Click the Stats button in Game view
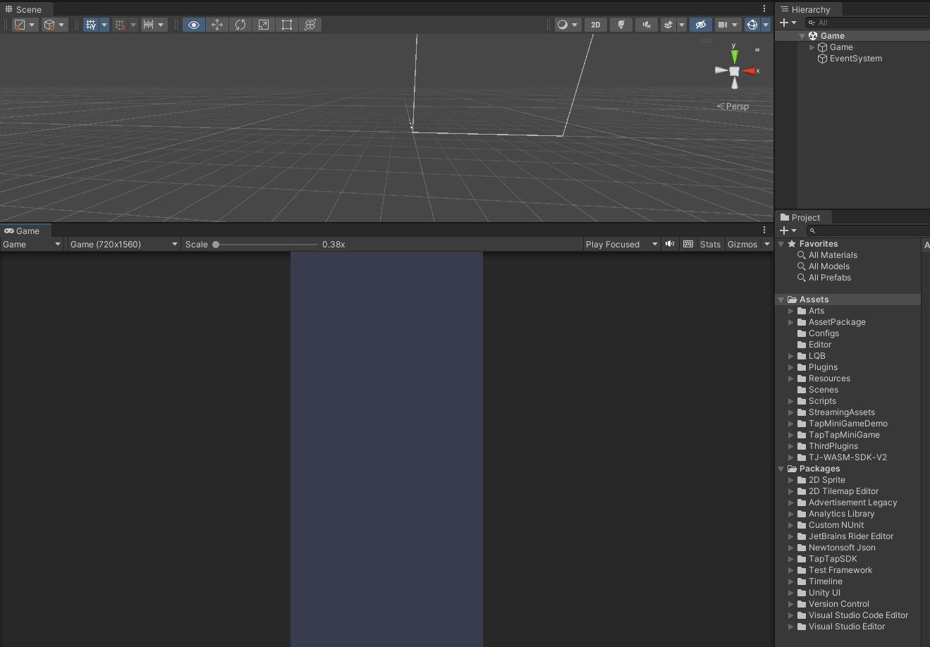 pyautogui.click(x=710, y=245)
